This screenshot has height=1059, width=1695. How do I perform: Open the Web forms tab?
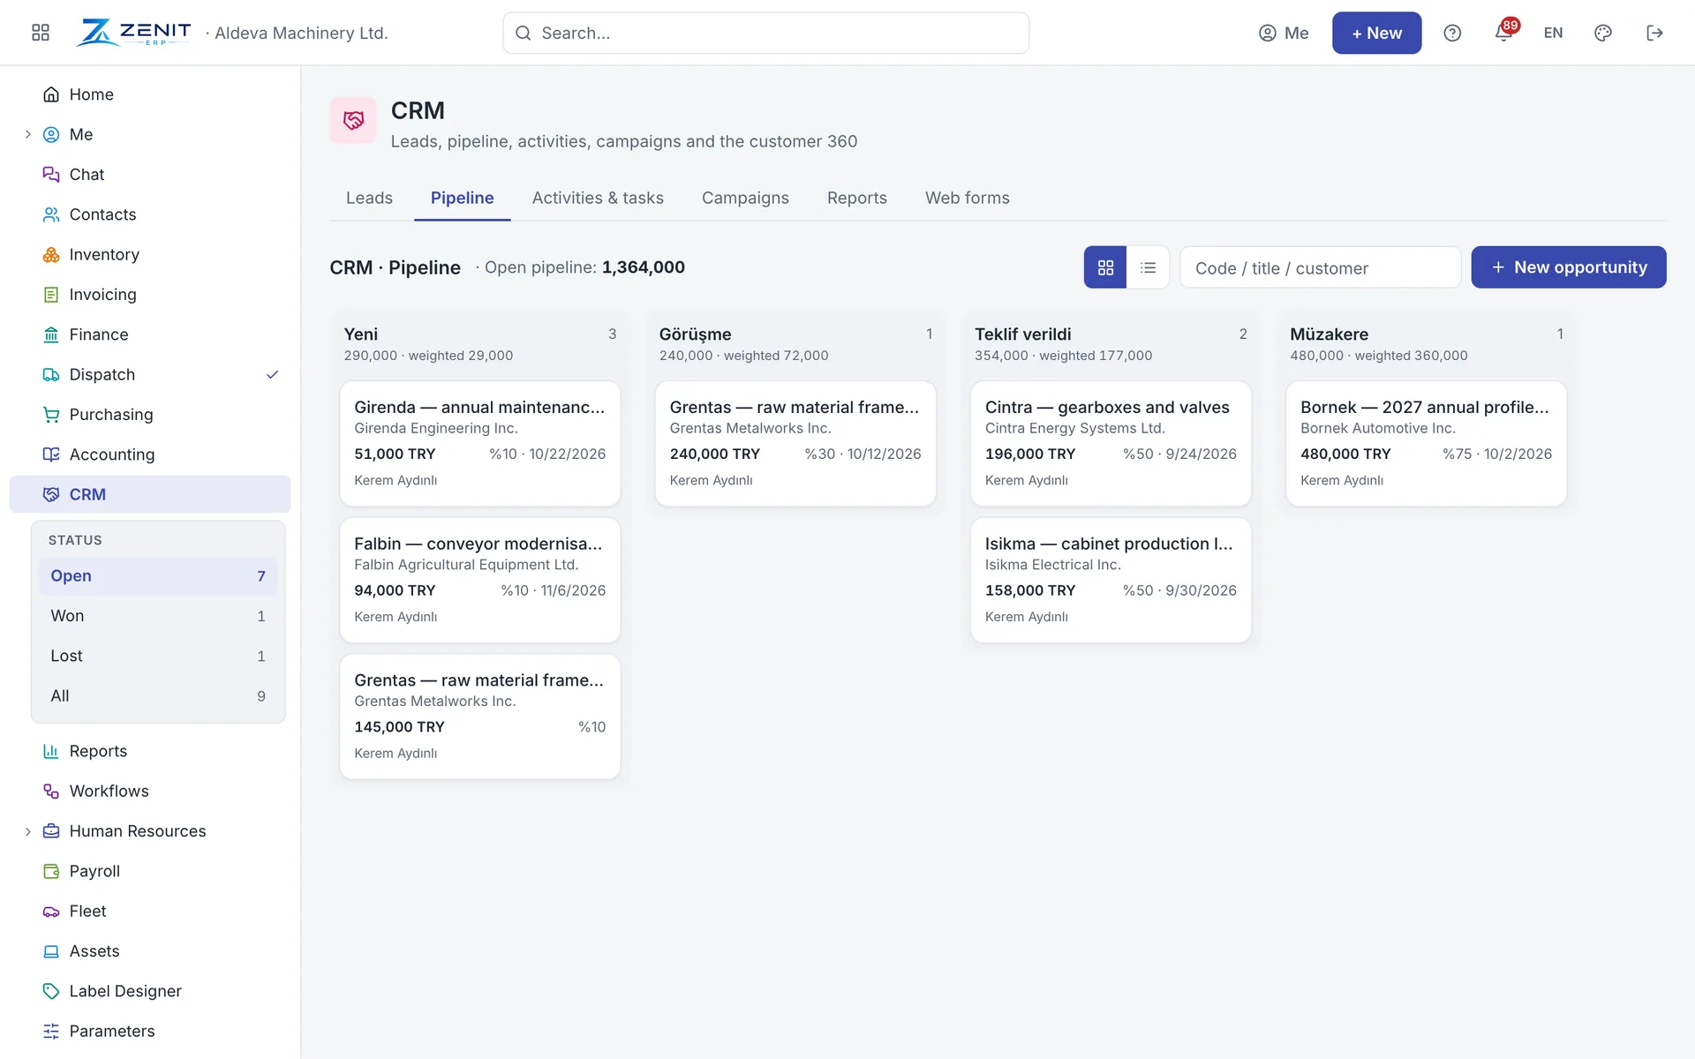click(x=968, y=198)
